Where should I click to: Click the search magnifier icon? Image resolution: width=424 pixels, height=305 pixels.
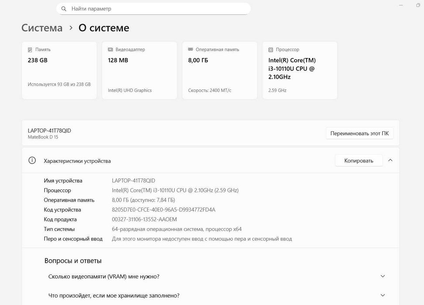click(x=64, y=9)
